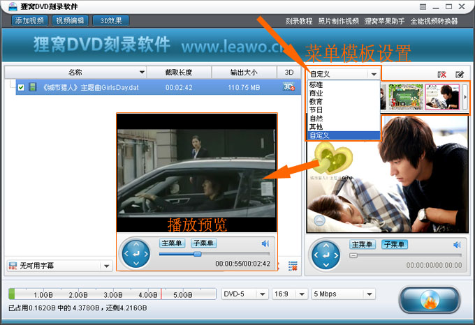The width and height of the screenshot is (475, 325).
Task: Open the 全能视频转换器 link
Action: [x=434, y=21]
